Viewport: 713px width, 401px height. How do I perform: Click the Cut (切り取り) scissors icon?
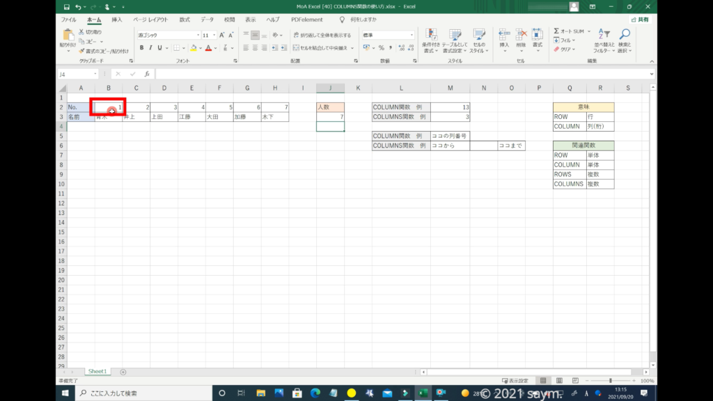pos(81,32)
